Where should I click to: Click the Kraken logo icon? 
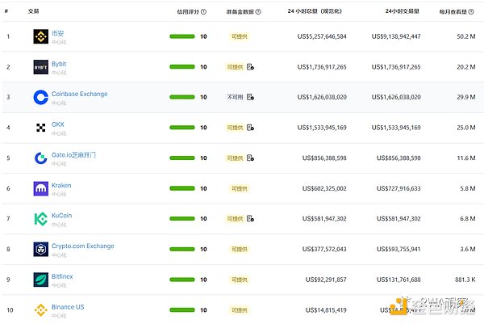click(x=40, y=188)
